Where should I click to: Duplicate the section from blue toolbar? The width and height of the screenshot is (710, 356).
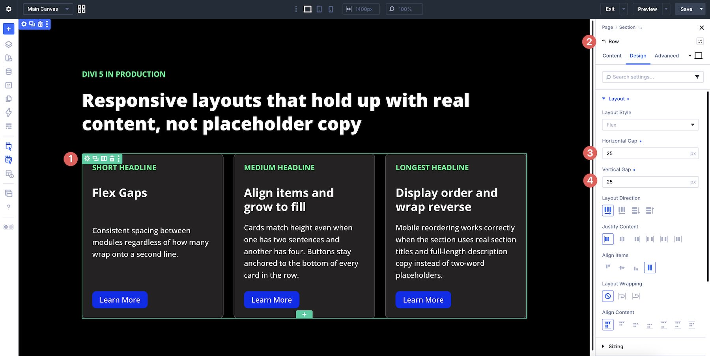[x=32, y=24]
